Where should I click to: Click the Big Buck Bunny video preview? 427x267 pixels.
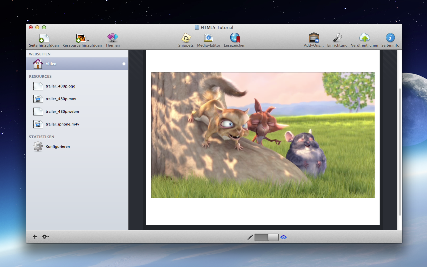tap(263, 135)
